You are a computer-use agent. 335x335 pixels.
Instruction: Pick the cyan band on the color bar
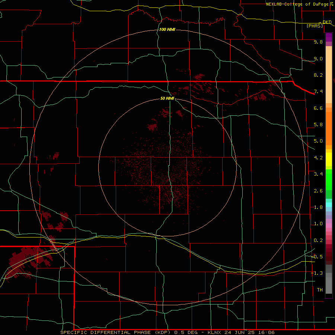pos(329,205)
